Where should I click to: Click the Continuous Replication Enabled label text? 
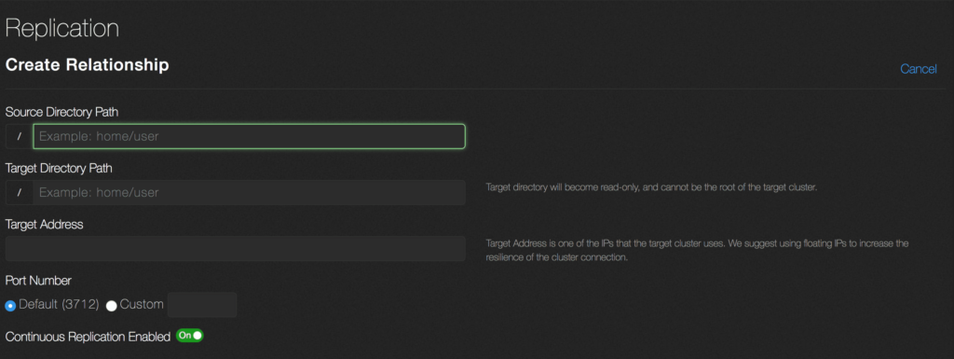click(88, 337)
